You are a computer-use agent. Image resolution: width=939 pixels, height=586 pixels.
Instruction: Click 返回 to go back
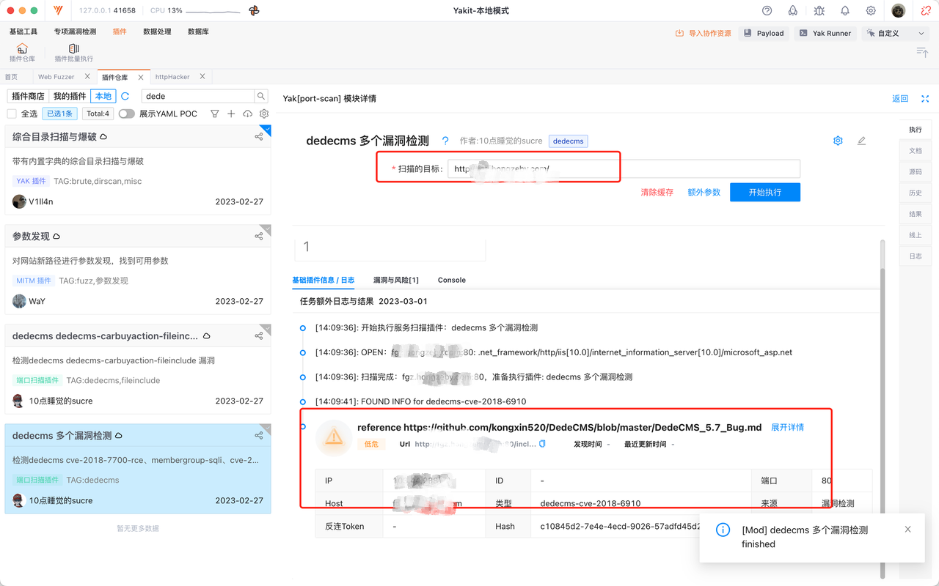point(900,98)
